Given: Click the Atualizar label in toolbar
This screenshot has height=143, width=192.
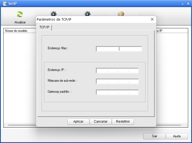Looking at the screenshot, I should pos(20,22).
